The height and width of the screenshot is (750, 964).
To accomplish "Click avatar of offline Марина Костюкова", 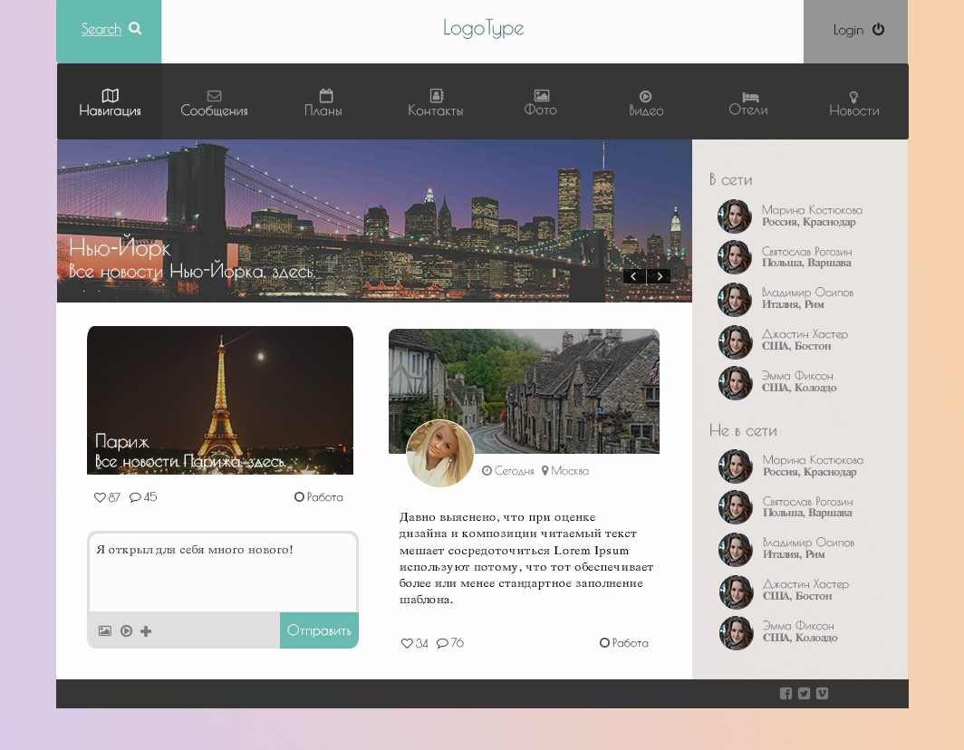I will point(736,466).
